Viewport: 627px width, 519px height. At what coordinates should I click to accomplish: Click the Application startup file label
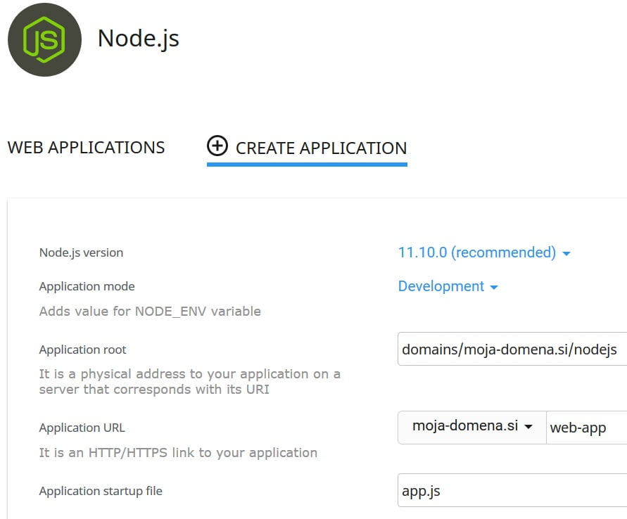[x=100, y=490]
